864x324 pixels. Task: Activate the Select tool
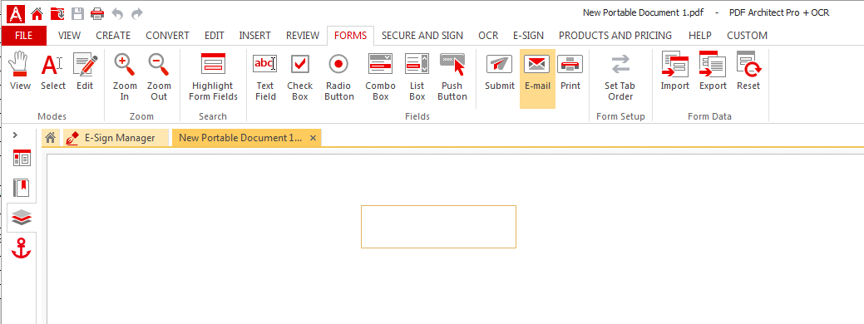click(x=53, y=71)
